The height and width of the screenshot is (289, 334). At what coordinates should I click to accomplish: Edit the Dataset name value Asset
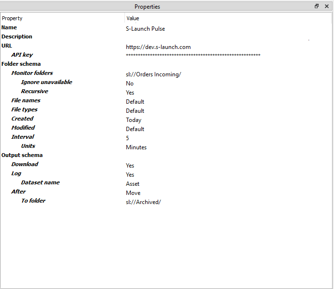point(133,184)
